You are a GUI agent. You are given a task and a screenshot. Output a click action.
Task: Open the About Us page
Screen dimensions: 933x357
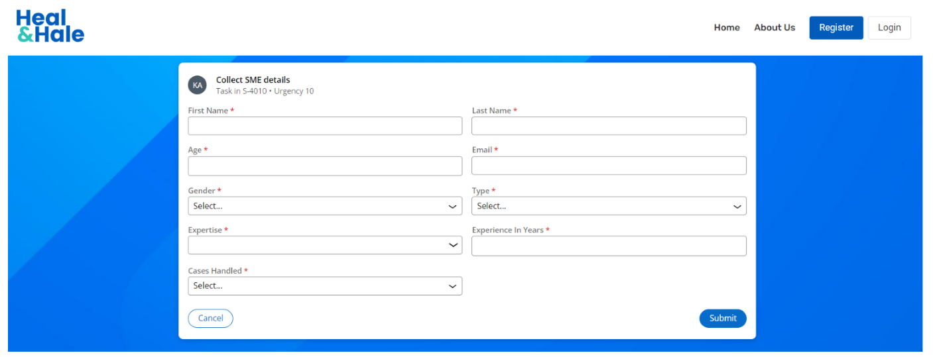point(774,28)
